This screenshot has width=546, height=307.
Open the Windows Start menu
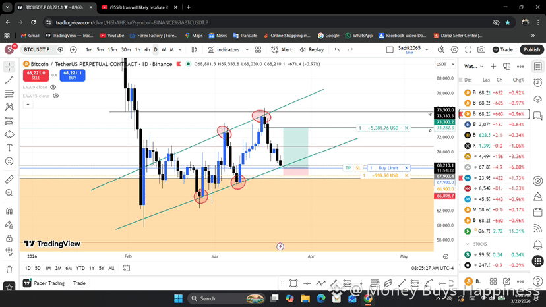pyautogui.click(x=178, y=298)
